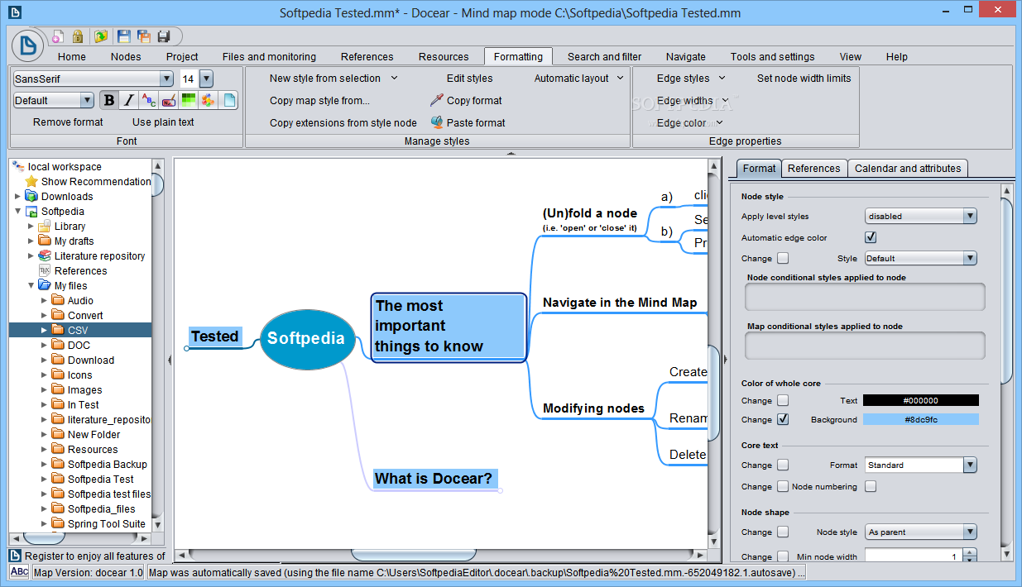The width and height of the screenshot is (1022, 587).
Task: Click the mind map horizontal scrollbar thumb
Action: tap(414, 554)
